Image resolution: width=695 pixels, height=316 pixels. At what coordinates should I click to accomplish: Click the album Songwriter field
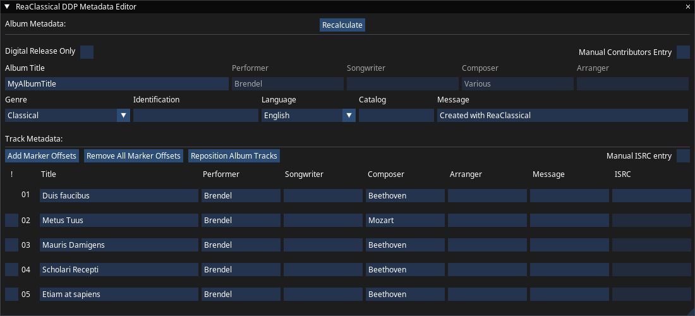point(402,84)
